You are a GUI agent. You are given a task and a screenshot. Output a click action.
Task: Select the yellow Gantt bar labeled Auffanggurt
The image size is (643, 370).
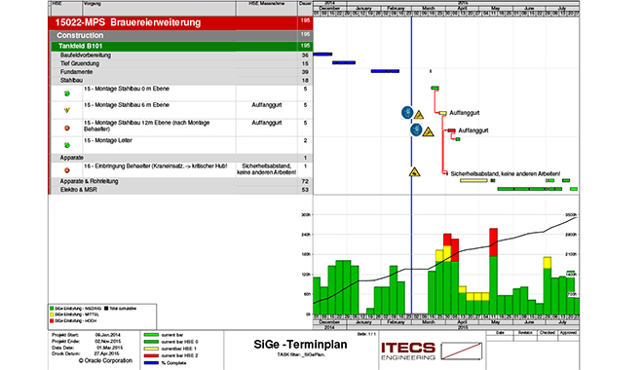pos(443,113)
